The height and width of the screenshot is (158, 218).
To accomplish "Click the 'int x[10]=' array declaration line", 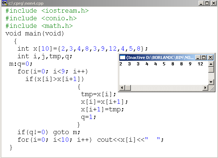I will tap(82, 49).
